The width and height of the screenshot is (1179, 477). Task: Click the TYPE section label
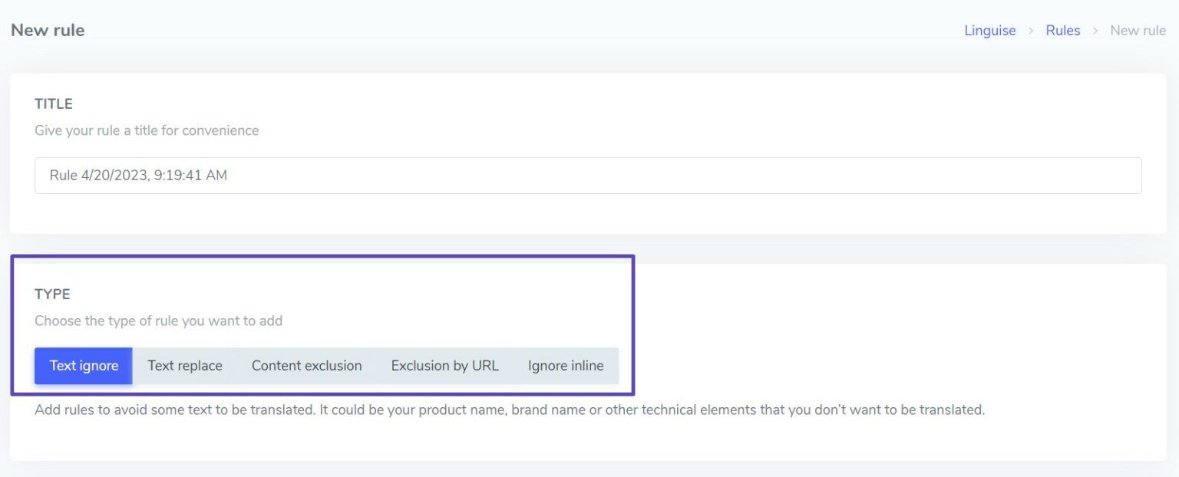pos(52,294)
